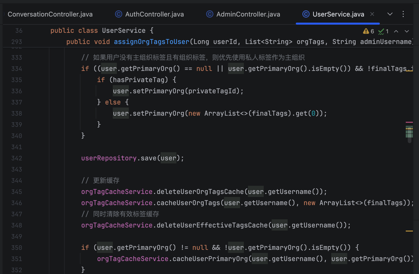Click 'cacheUserPrimaryOrg' method name on line 351
The width and height of the screenshot is (419, 274).
[x=210, y=259]
